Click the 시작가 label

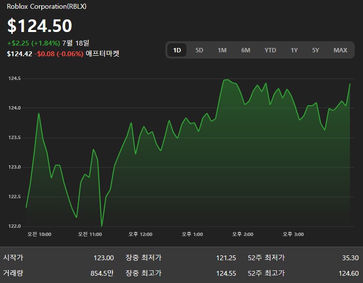click(x=13, y=257)
